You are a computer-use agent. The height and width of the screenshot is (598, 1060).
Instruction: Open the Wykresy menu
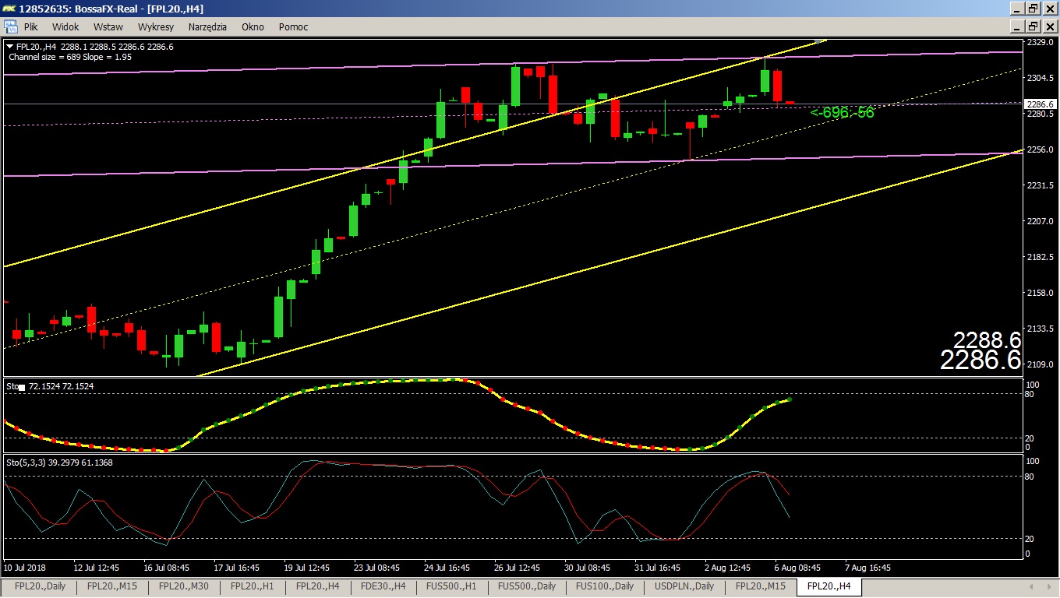156,26
